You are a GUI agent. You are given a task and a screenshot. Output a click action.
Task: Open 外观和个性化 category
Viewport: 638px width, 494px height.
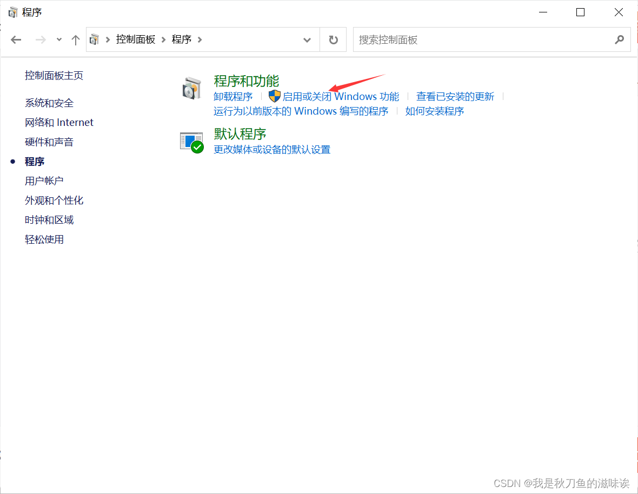[54, 201]
